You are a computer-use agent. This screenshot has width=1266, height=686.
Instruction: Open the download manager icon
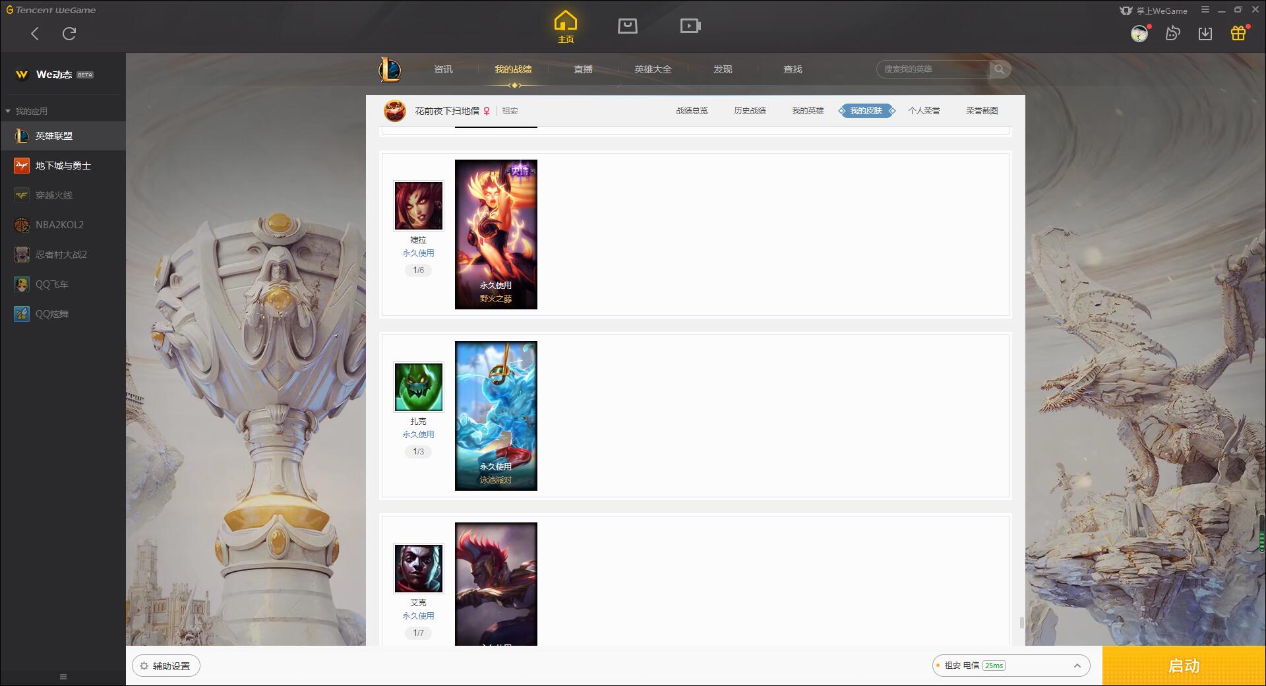point(1205,33)
